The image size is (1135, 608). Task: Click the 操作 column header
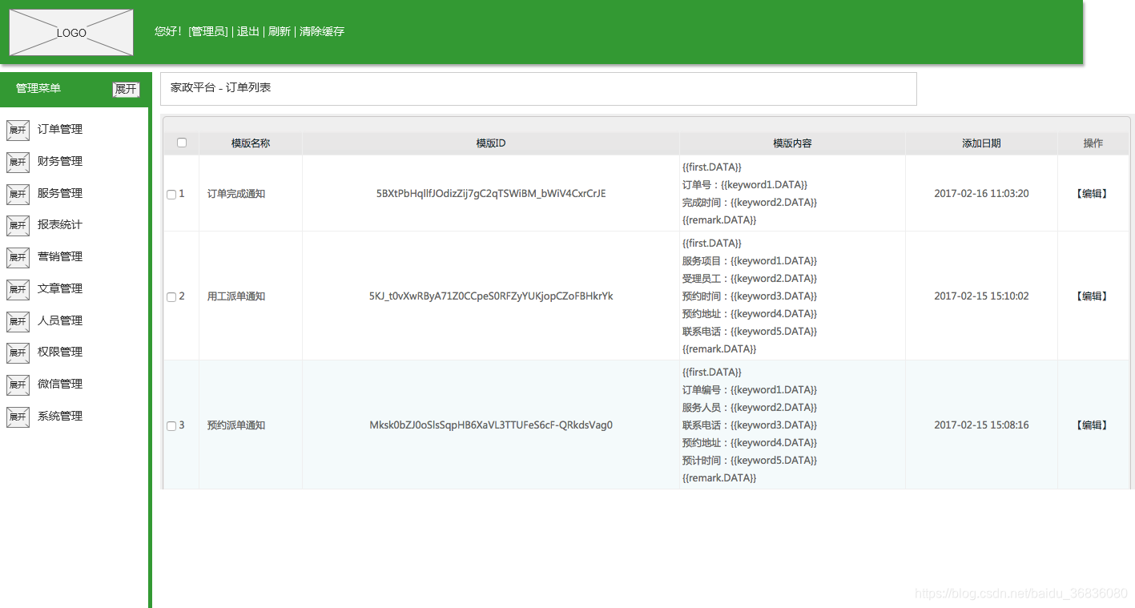(1093, 143)
